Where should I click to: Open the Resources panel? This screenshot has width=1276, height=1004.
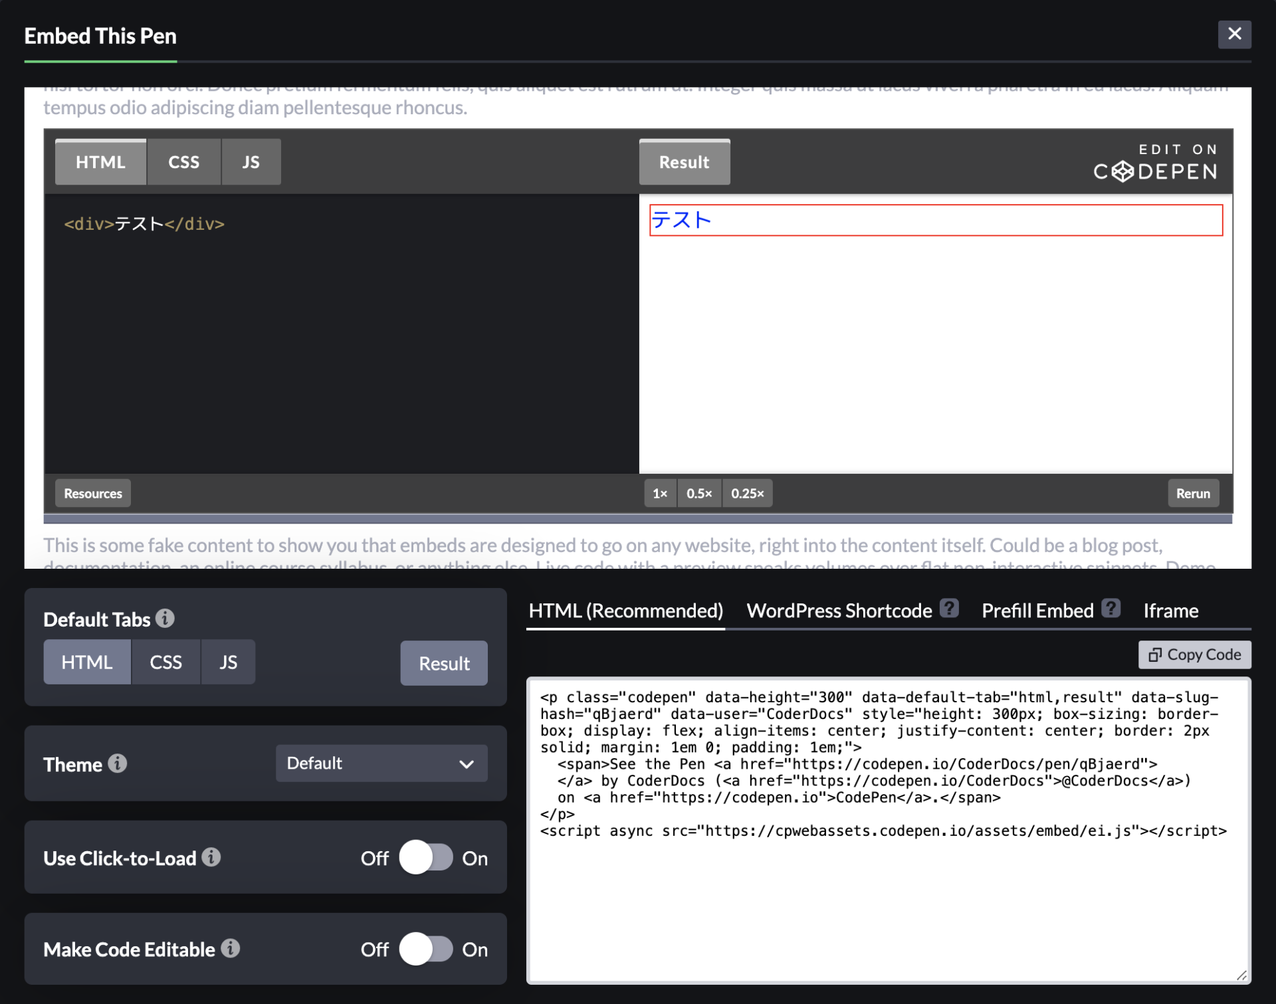92,493
